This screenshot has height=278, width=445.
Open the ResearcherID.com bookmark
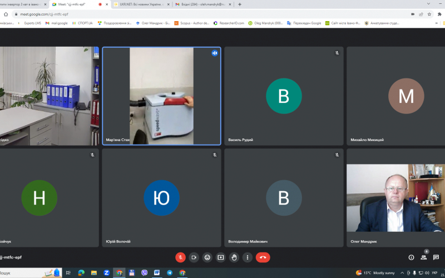click(x=229, y=23)
